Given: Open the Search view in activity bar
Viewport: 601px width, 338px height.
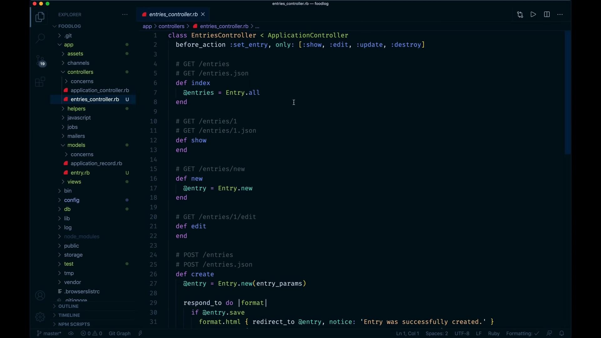Looking at the screenshot, I should pos(40,38).
